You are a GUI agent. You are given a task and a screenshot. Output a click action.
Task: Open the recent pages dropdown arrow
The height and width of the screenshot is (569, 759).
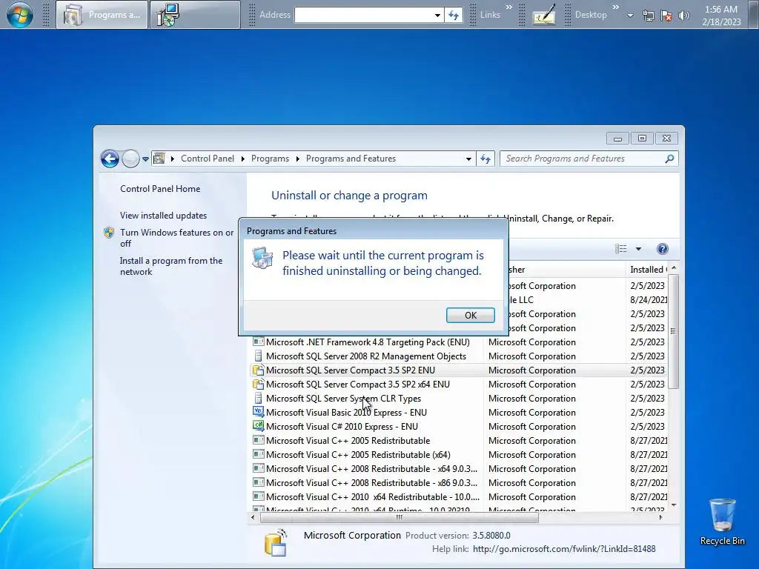(x=145, y=159)
